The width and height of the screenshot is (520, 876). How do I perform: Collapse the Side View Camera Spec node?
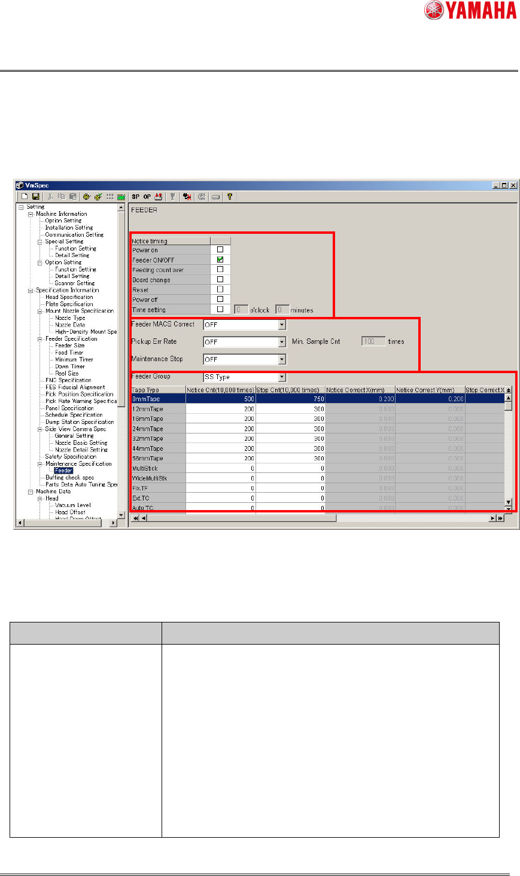pos(40,429)
